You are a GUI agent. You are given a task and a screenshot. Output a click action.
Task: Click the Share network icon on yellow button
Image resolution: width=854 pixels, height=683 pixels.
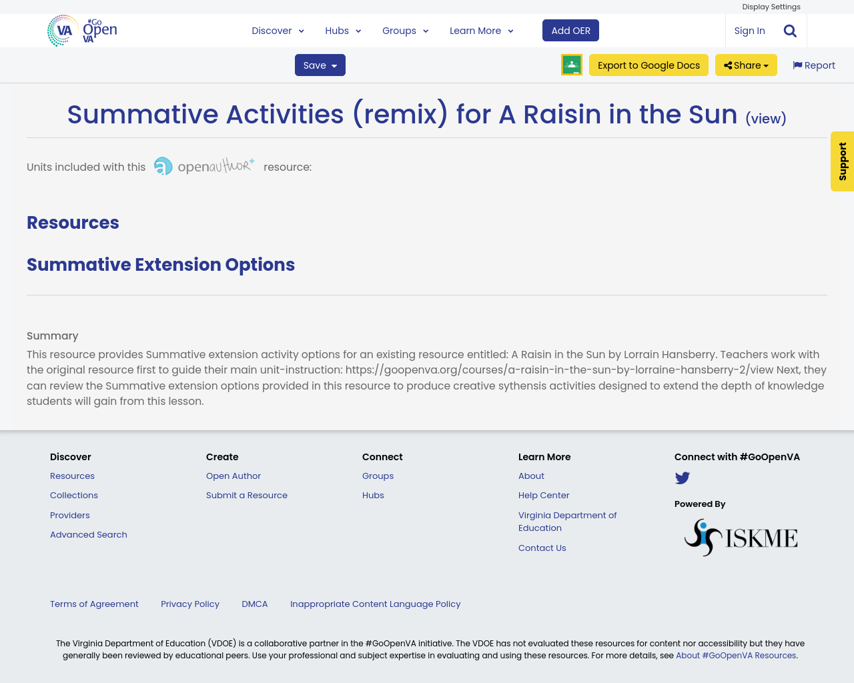tap(730, 64)
